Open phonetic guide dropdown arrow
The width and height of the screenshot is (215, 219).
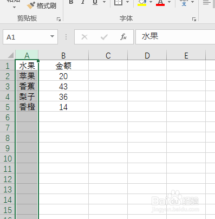coord(193,2)
